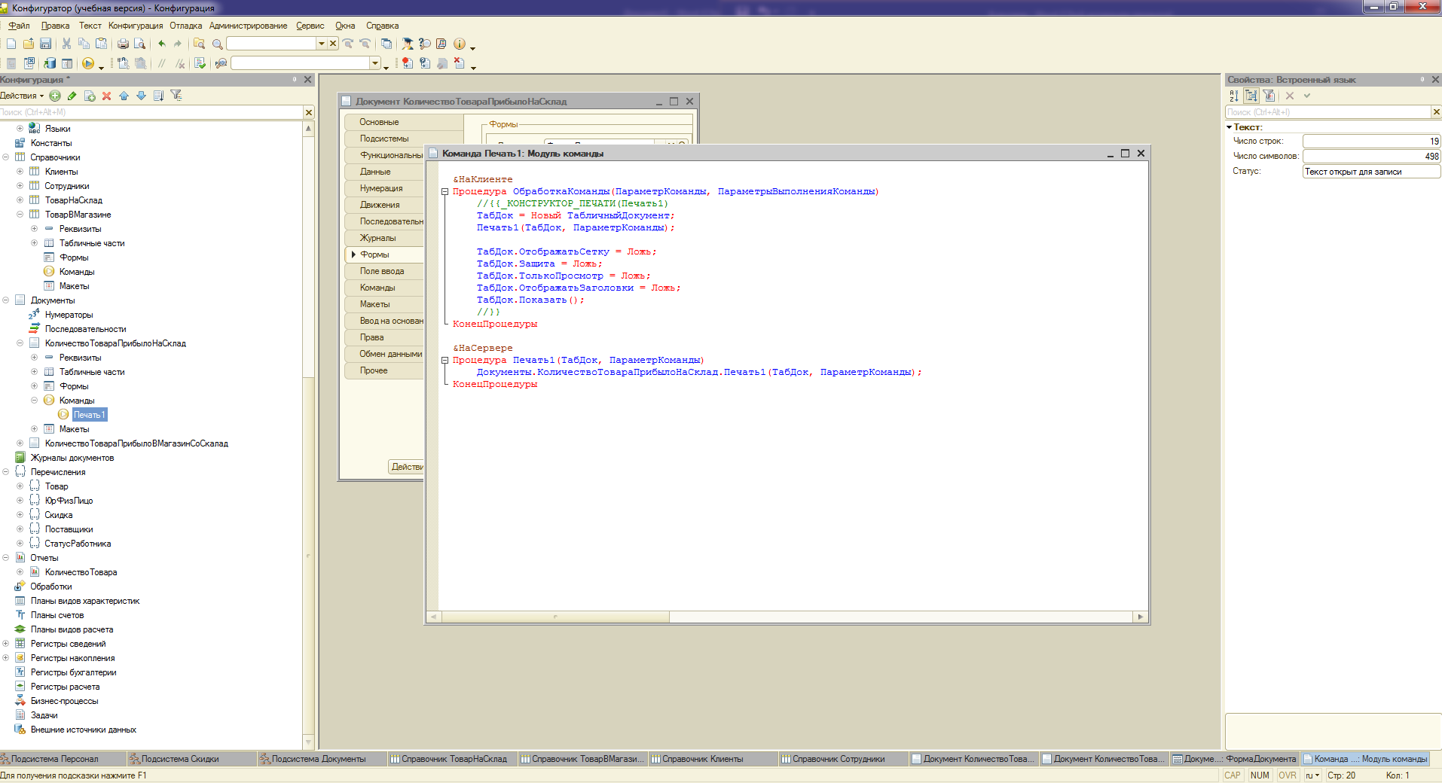
Task: Expand the Клиенты catalog node
Action: click(x=20, y=172)
